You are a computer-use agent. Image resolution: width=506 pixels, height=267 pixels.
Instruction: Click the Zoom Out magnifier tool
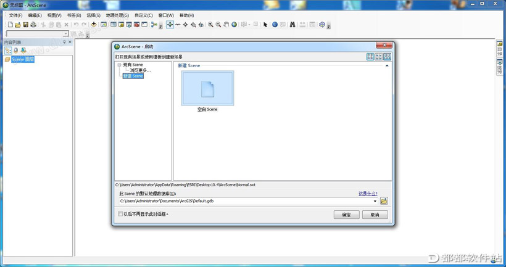click(x=218, y=25)
